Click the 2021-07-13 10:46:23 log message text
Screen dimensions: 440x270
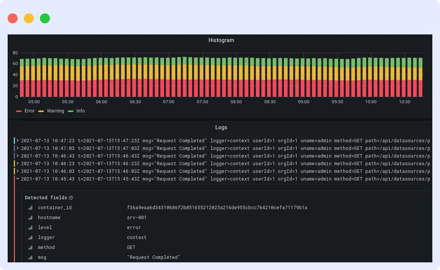225,163
